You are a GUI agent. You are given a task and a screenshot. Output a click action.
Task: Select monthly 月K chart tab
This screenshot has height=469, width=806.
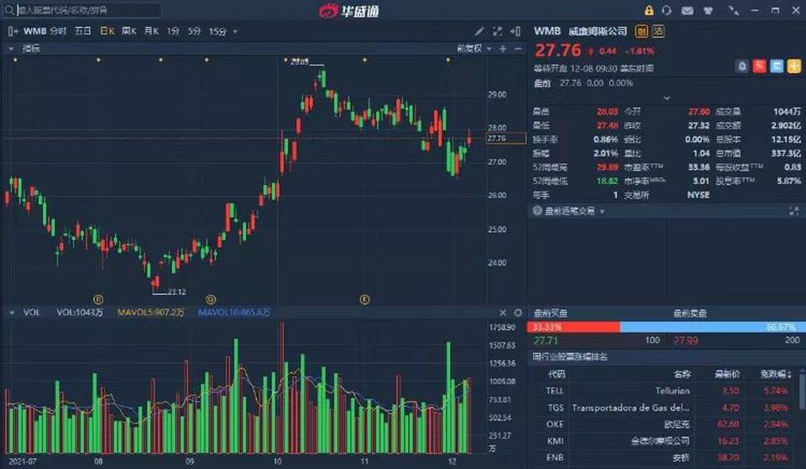(152, 31)
